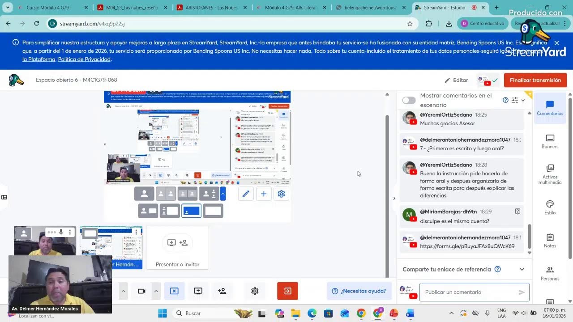Click the invite guest toolbar icon
The width and height of the screenshot is (573, 322).
pyautogui.click(x=222, y=291)
